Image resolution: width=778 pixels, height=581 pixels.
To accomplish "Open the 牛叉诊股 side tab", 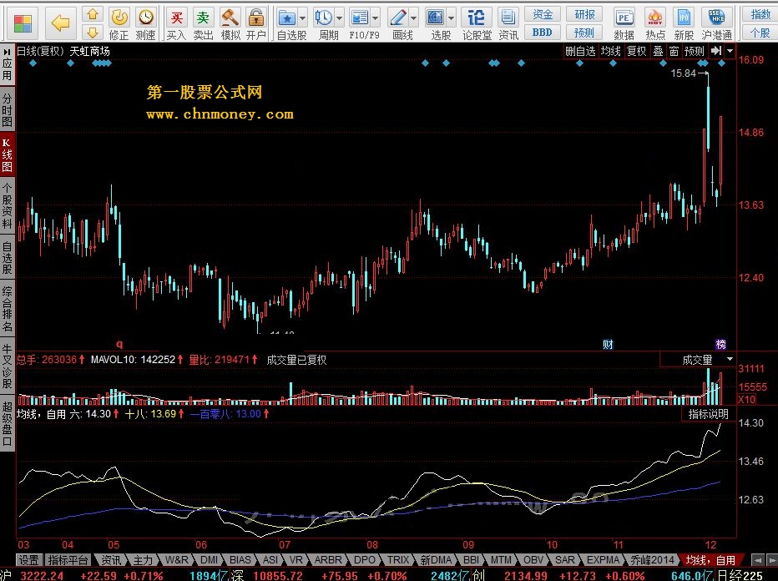I will (x=7, y=366).
